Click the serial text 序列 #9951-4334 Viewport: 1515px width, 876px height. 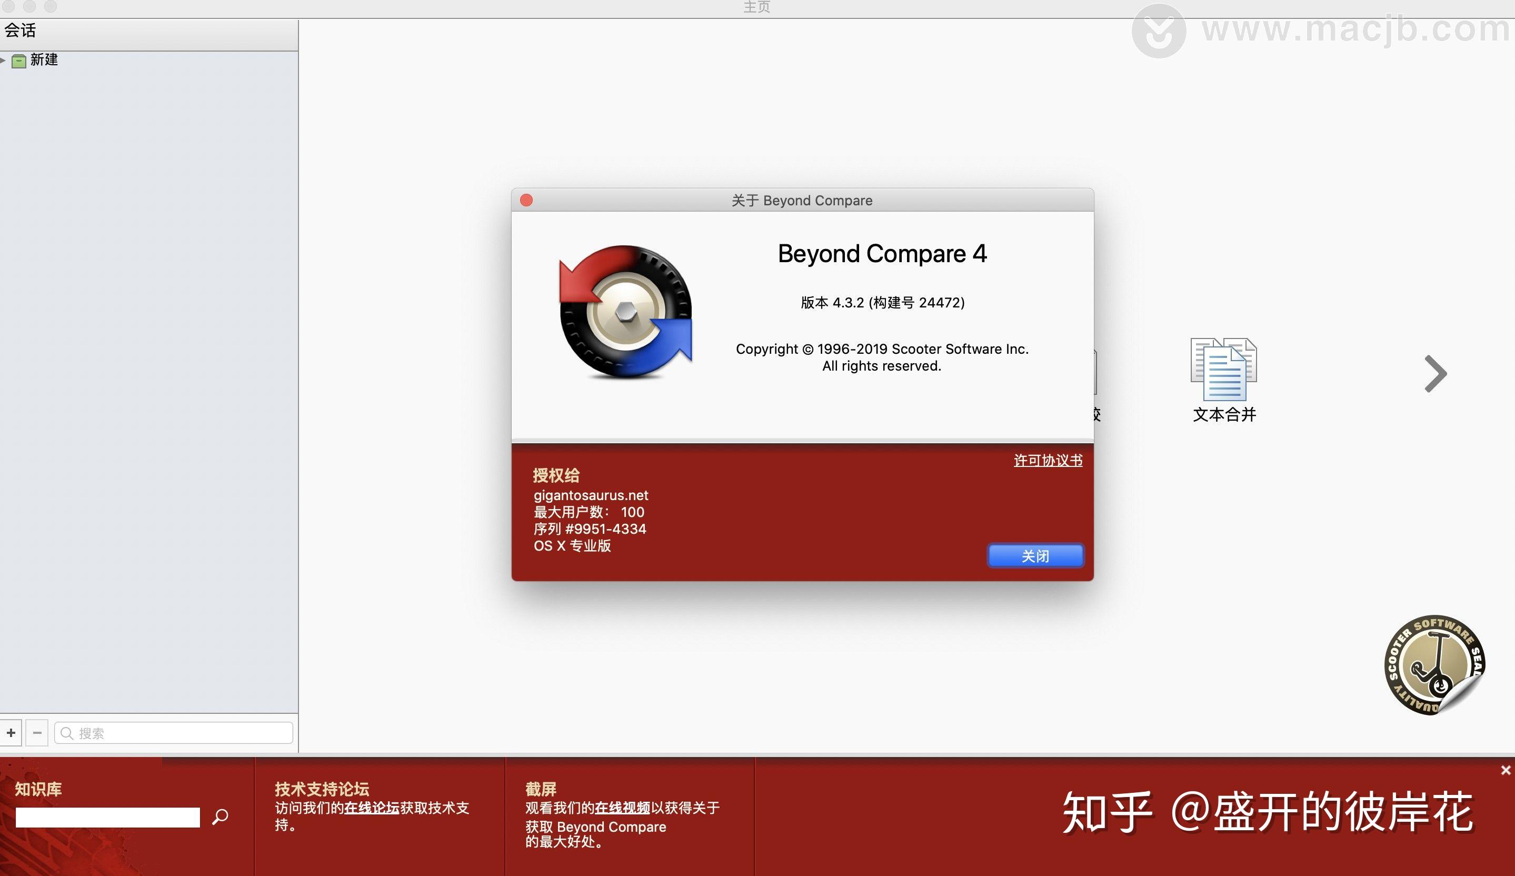[590, 529]
